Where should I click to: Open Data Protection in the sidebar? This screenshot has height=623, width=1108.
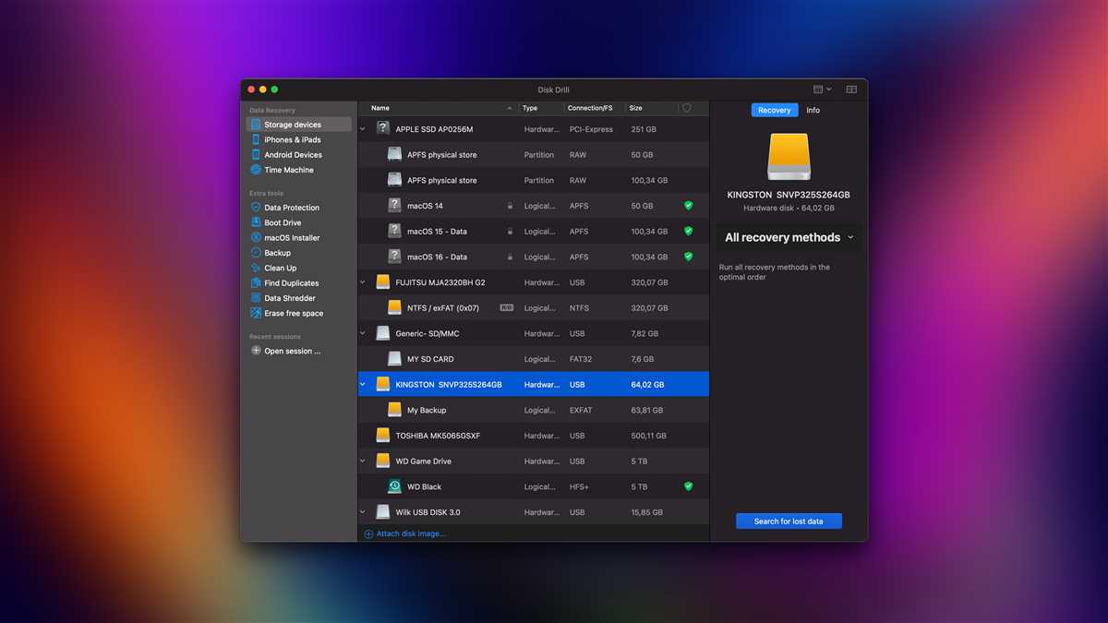point(291,208)
